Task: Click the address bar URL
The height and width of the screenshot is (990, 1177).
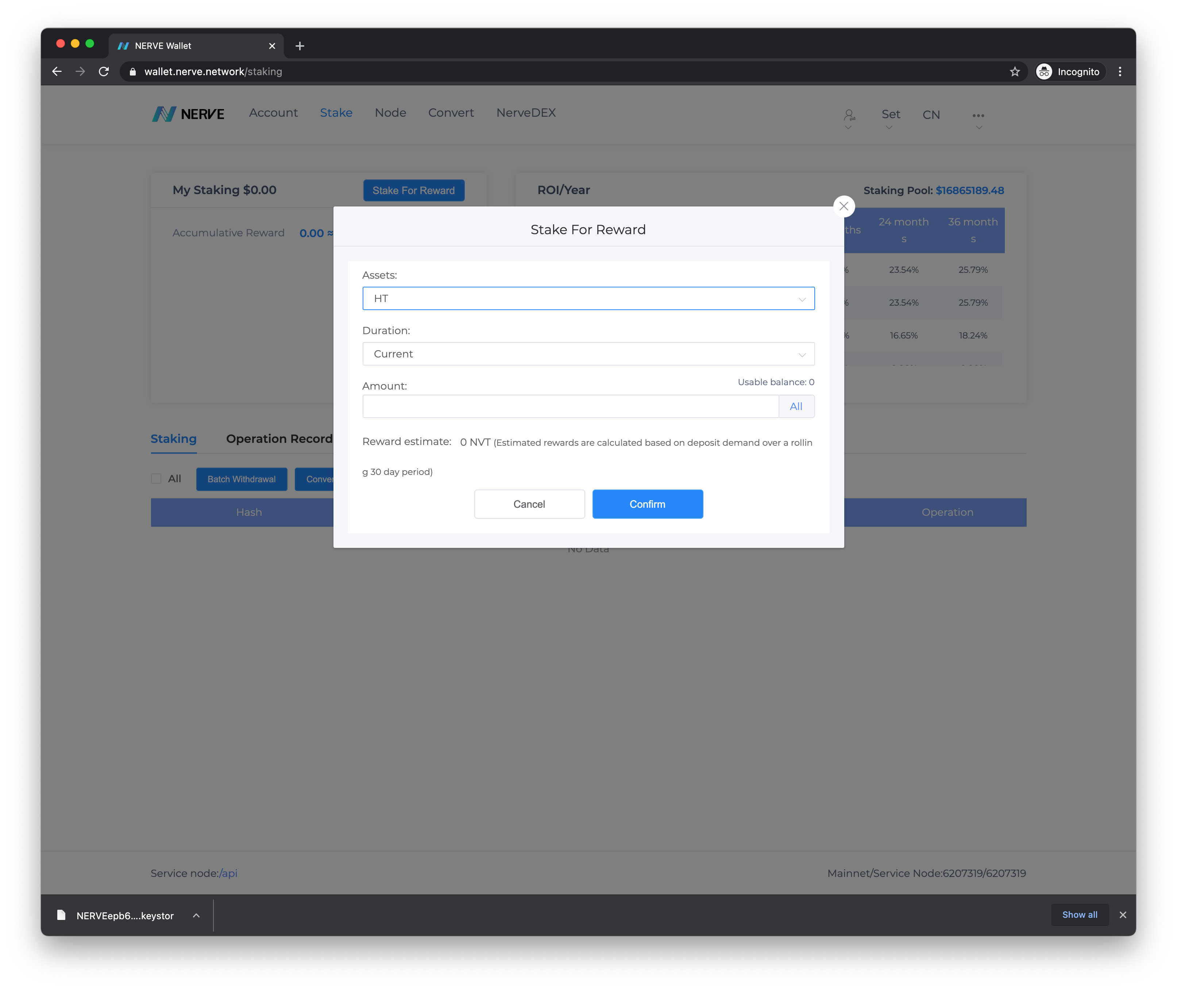Action: (x=213, y=71)
